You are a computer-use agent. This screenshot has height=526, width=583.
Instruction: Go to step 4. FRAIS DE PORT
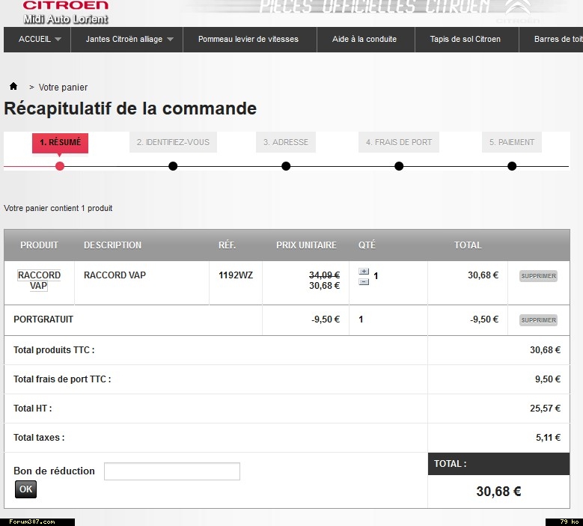(x=398, y=142)
